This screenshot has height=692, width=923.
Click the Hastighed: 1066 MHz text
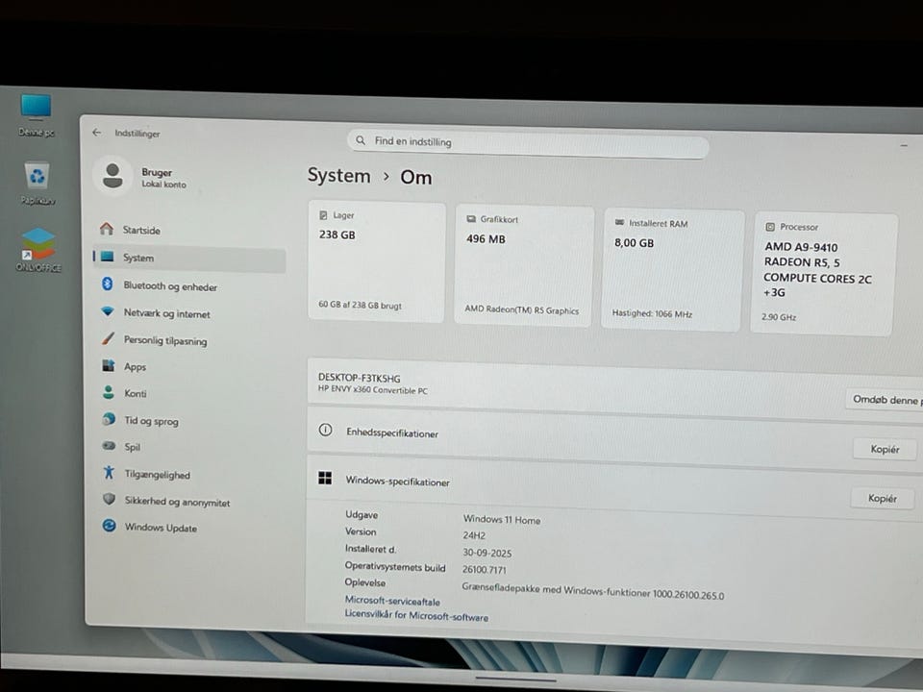[x=652, y=313]
